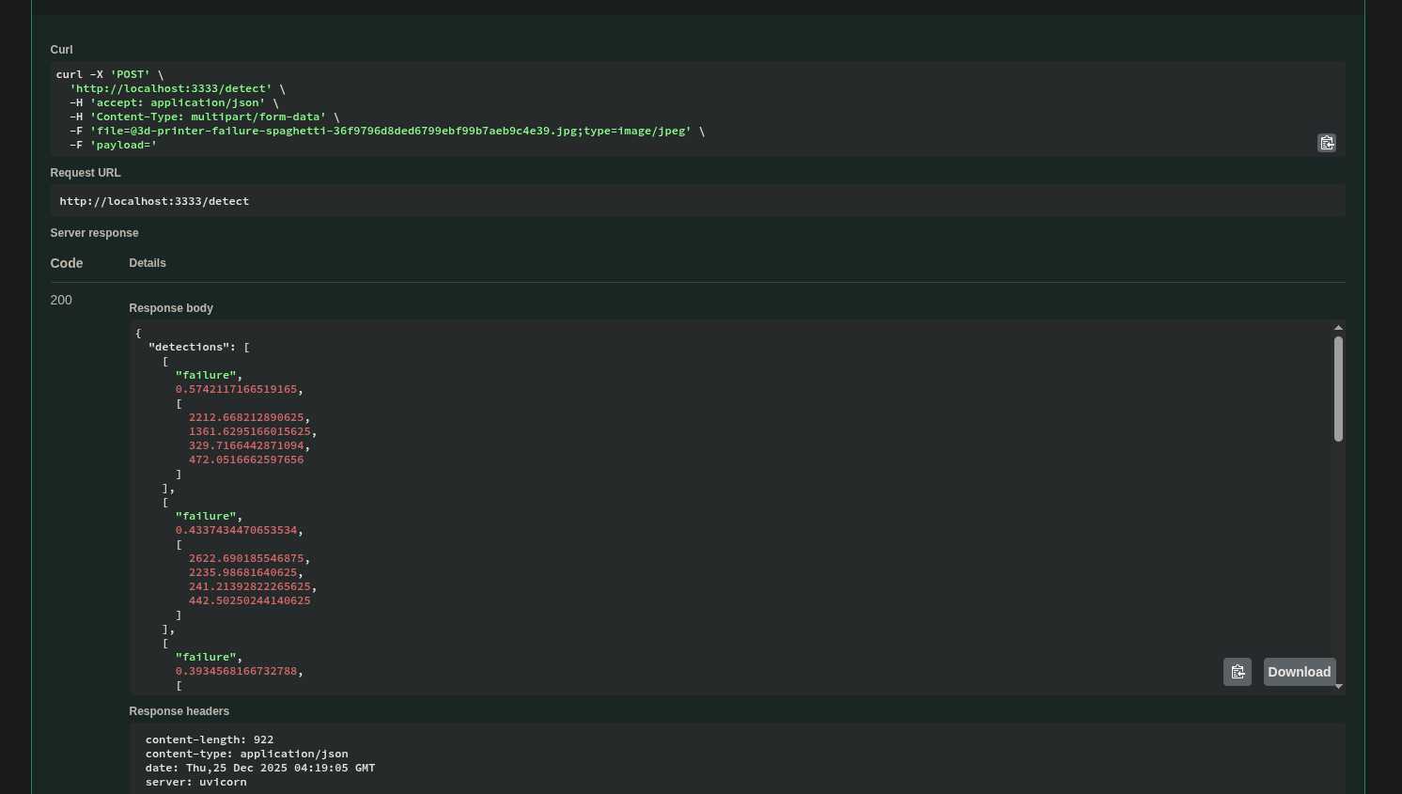Click the 'payload=' line in curl

click(x=113, y=145)
